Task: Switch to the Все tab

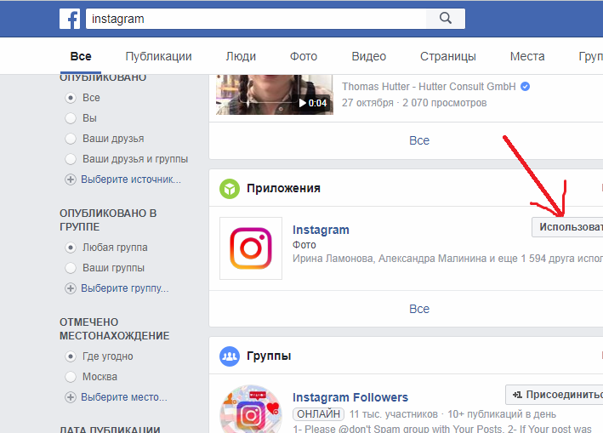Action: [81, 56]
